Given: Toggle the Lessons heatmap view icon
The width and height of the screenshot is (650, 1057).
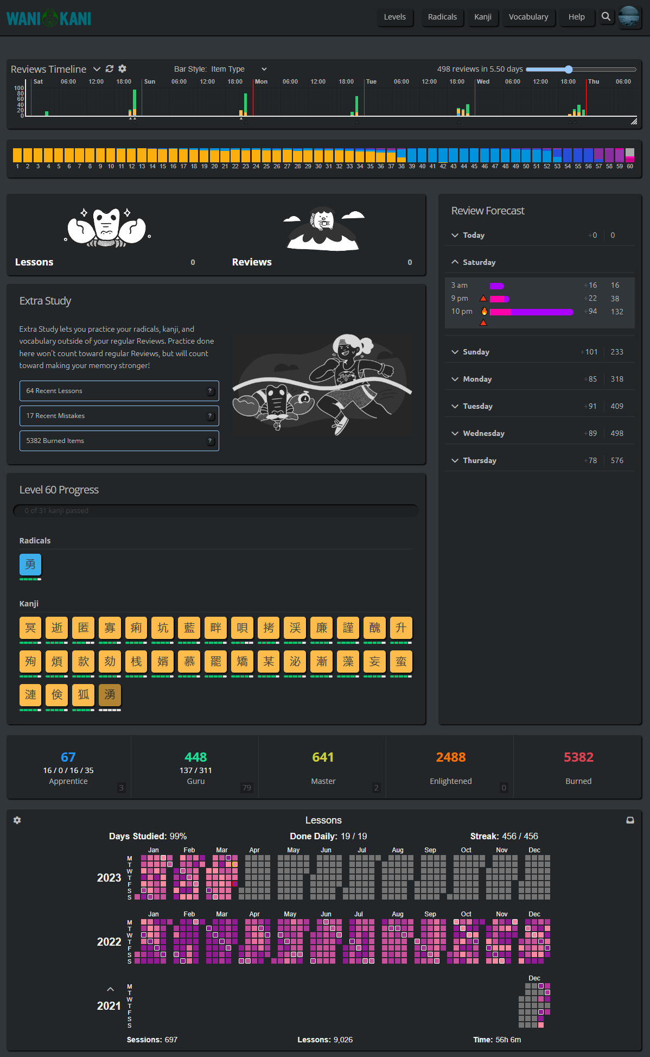Looking at the screenshot, I should [630, 820].
